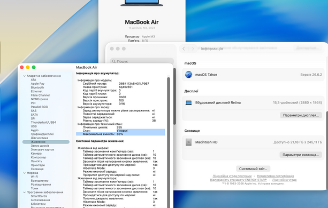328x208 pixels.
Task: Select Apple Pay in the sidebar
Action: point(37,84)
